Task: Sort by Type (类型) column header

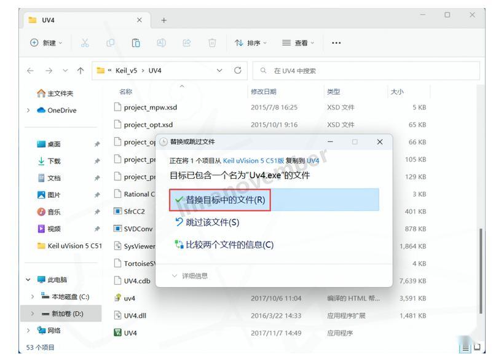Action: click(x=333, y=92)
